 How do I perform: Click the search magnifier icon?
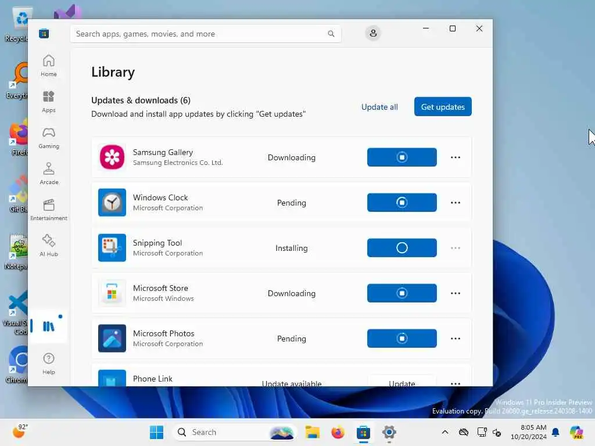click(x=331, y=34)
